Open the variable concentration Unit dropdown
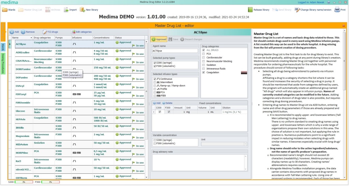The height and width of the screenshot is (186, 349). click(x=245, y=144)
